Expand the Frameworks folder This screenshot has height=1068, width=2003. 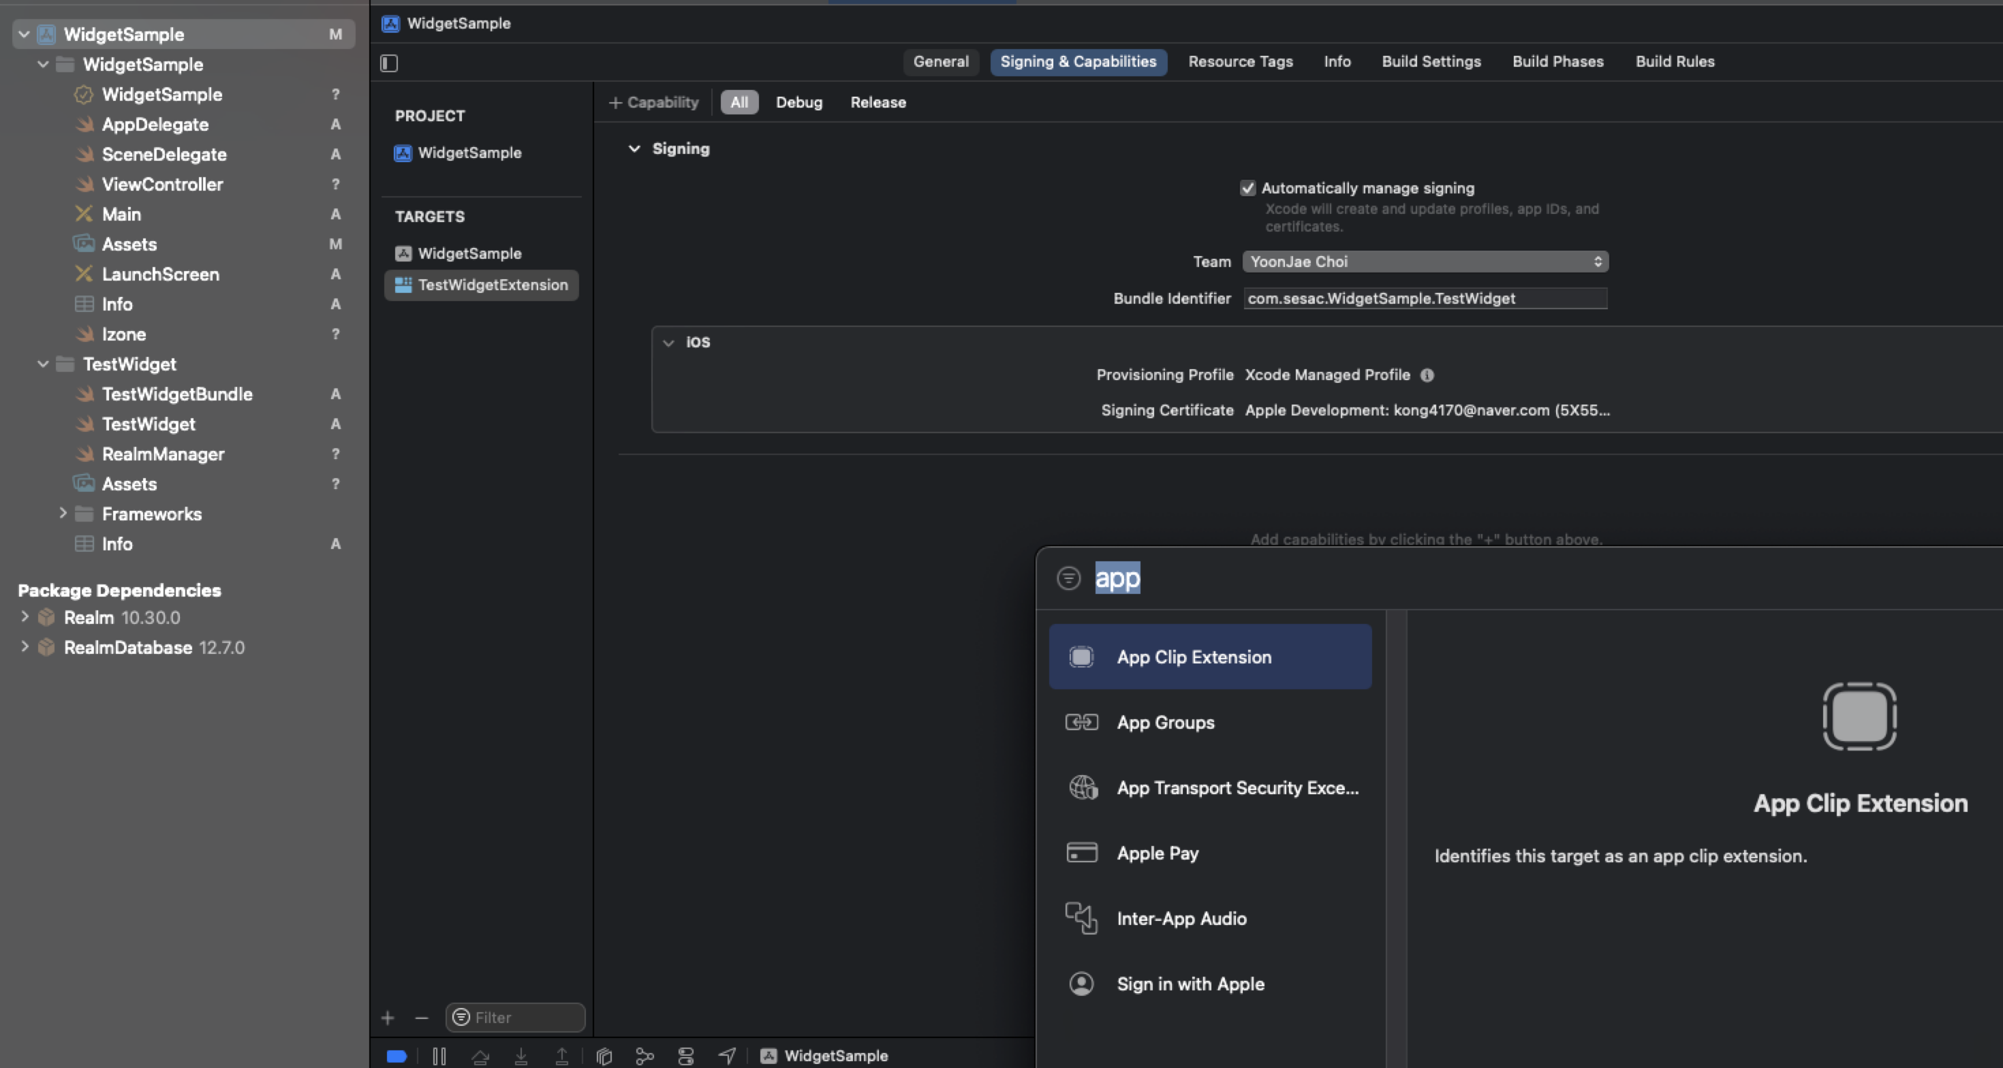point(63,513)
